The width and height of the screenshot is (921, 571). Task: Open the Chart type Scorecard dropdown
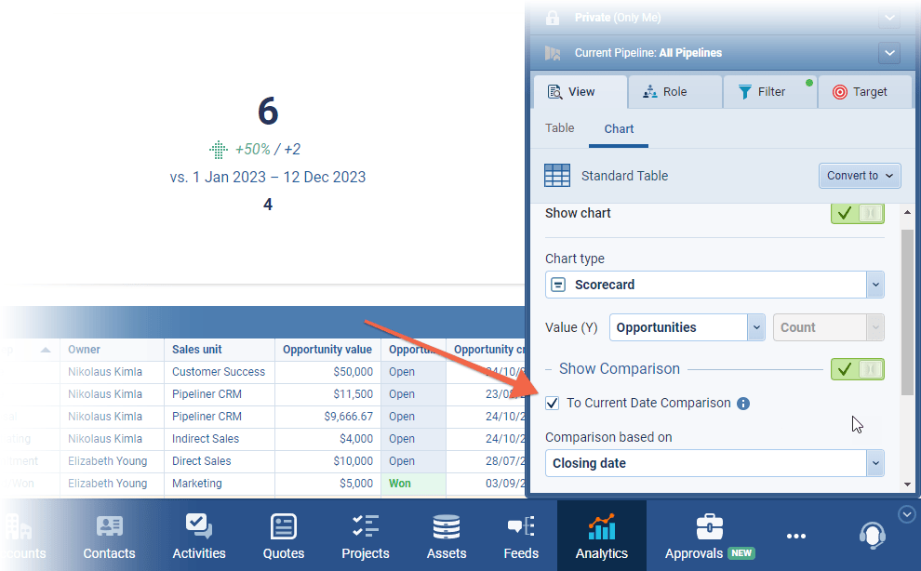click(714, 285)
